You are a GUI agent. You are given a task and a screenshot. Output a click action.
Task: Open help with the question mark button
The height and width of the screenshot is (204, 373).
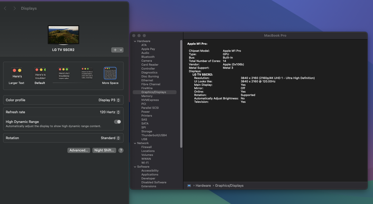click(x=121, y=150)
